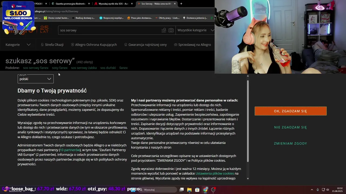This screenshot has height=194, width=346.
Task: Click the 'sos serowy fanex' suggestion
Action: coord(36,68)
